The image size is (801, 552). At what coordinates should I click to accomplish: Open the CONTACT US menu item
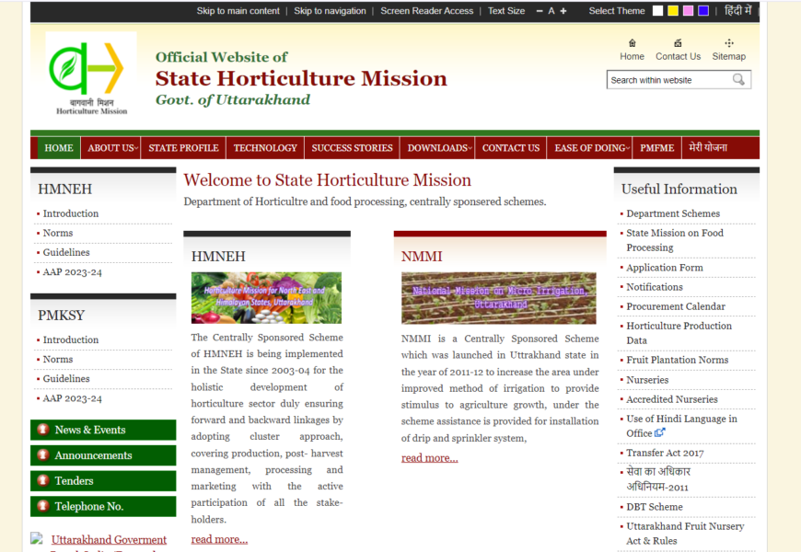511,148
